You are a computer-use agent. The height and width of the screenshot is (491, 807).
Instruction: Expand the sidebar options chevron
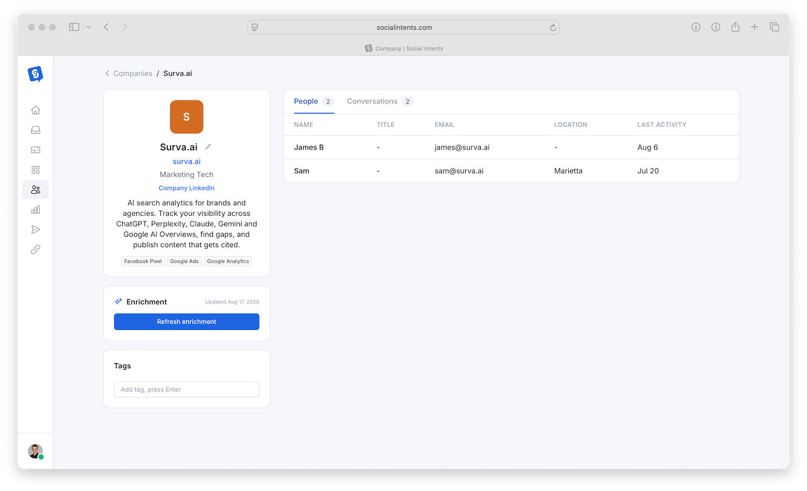tap(89, 27)
